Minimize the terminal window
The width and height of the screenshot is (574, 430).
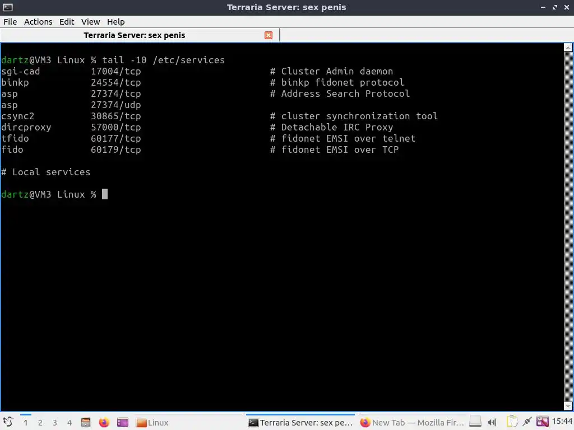543,7
